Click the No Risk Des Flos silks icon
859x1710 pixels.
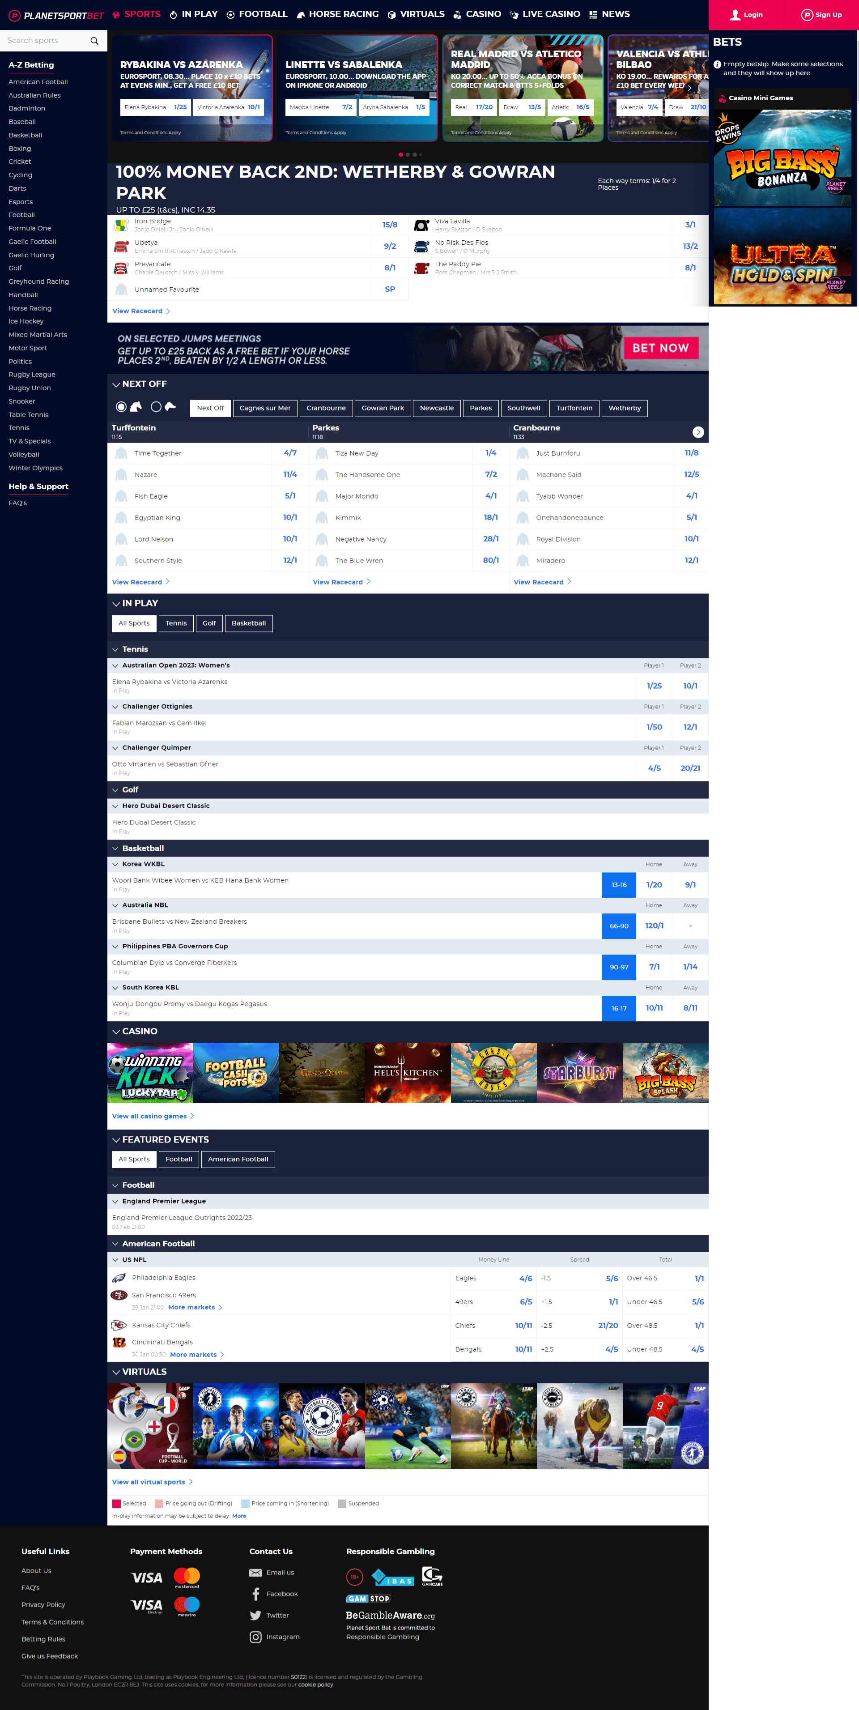[421, 246]
